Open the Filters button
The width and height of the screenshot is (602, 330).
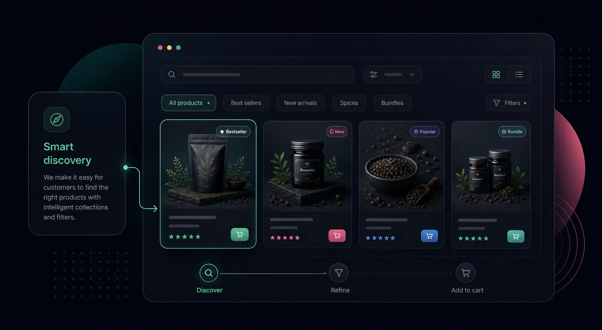508,103
